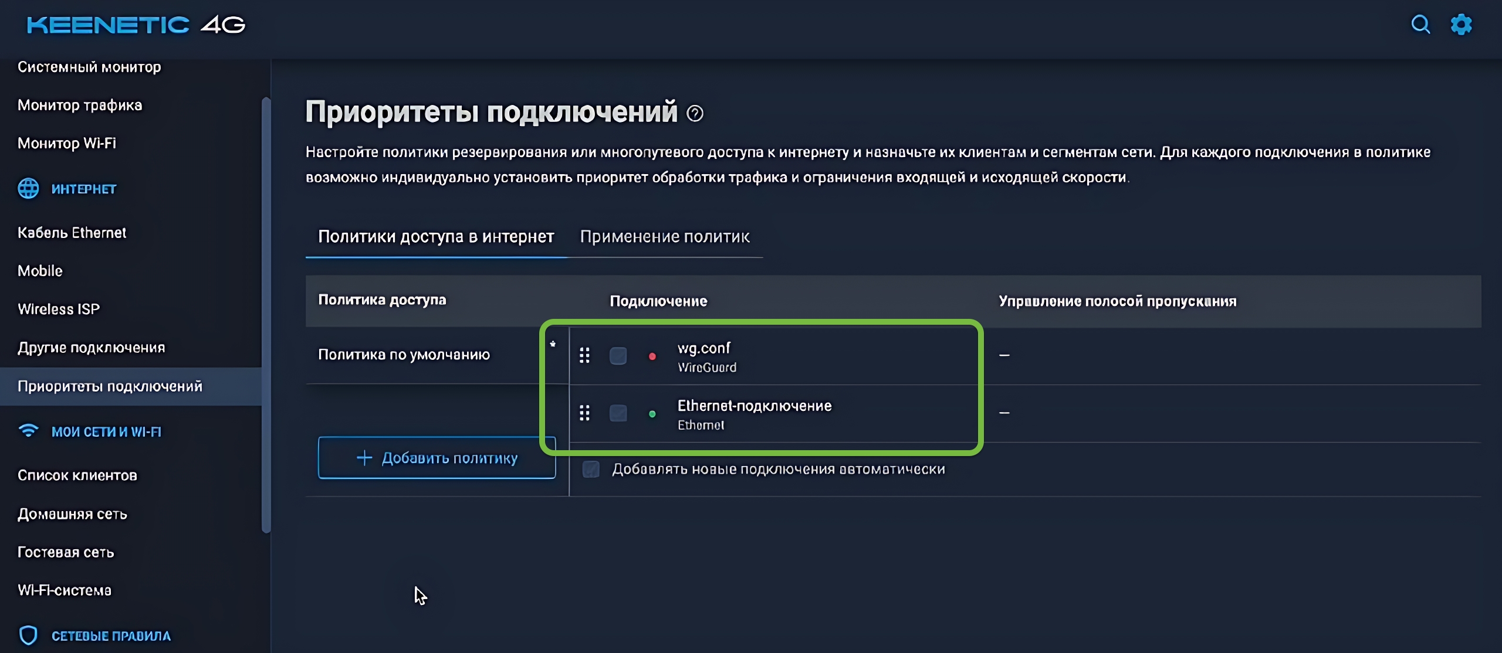
Task: Open Домашняя сеть settings
Action: [x=72, y=514]
